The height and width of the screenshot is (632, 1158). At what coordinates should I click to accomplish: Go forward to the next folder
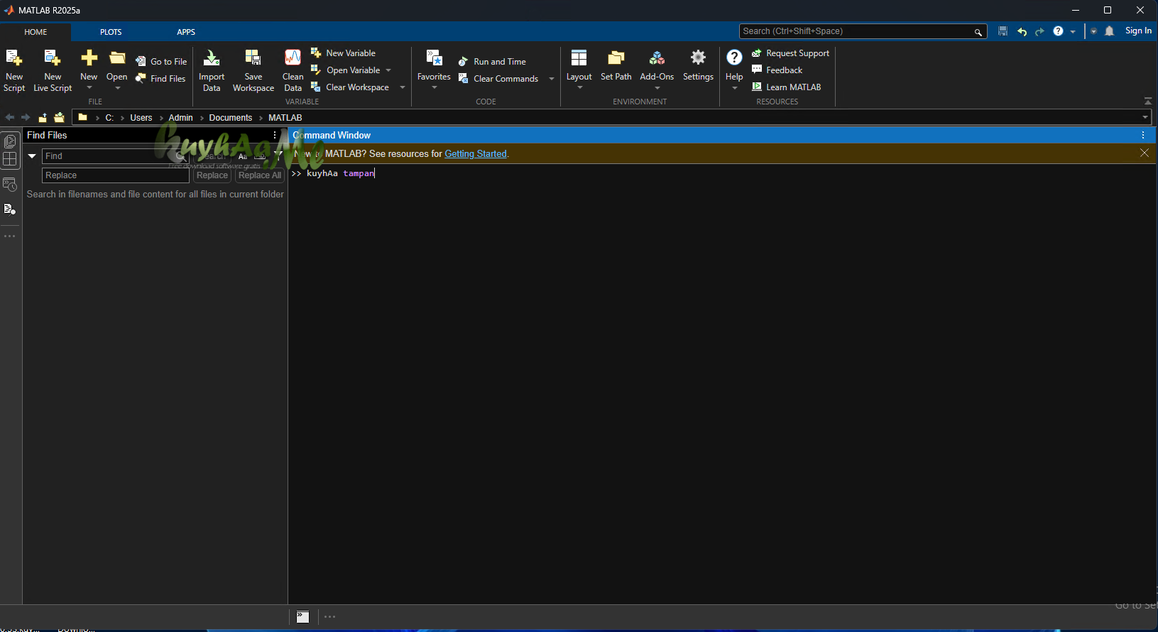pyautogui.click(x=26, y=117)
